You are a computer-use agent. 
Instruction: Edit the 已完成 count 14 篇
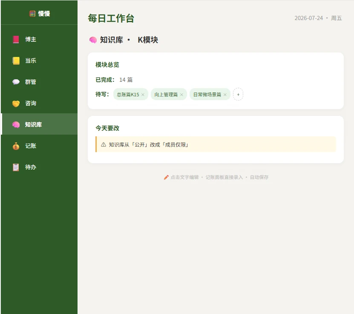point(126,80)
